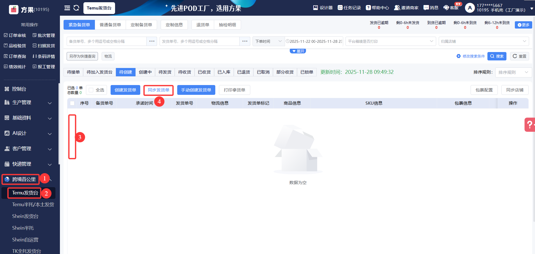Image resolution: width=535 pixels, height=254 pixels.
Task: Open Temu半托/本土发货 in sidebar
Action: pos(33,204)
